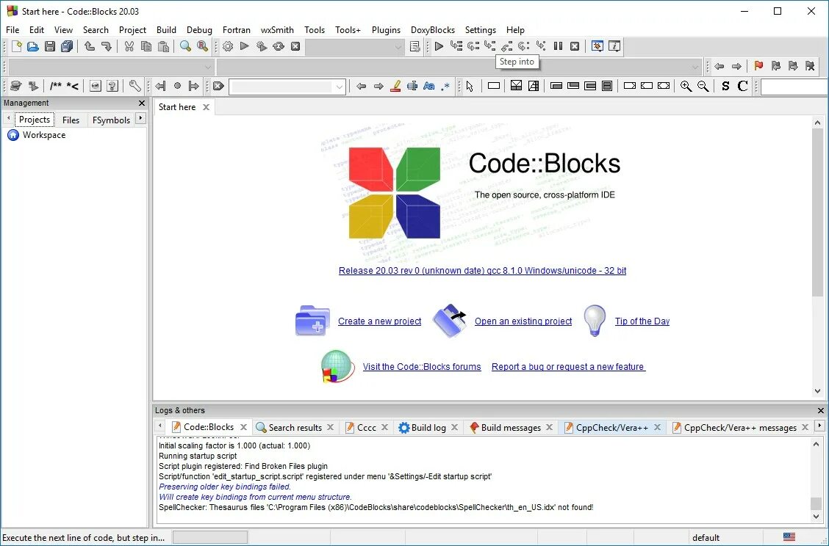829x546 pixels.
Task: Click the bold S toolbar icon
Action: (725, 86)
